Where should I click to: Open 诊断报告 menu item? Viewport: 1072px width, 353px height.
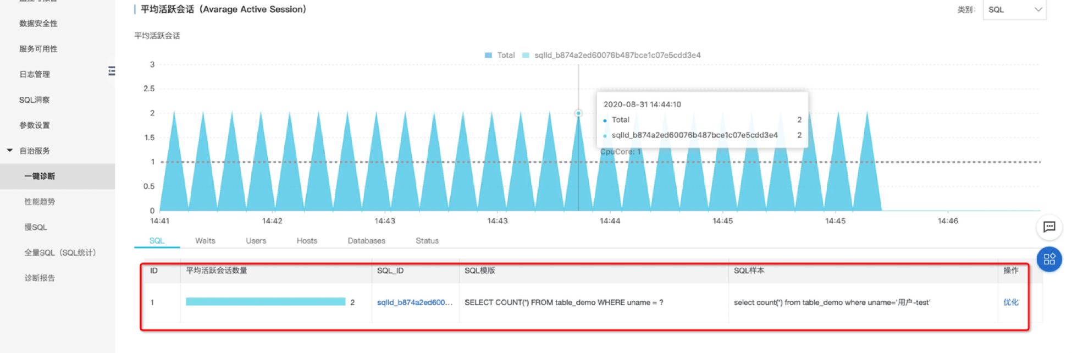(x=40, y=278)
